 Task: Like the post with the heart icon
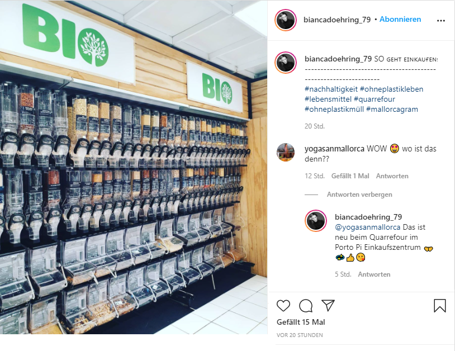pos(283,306)
